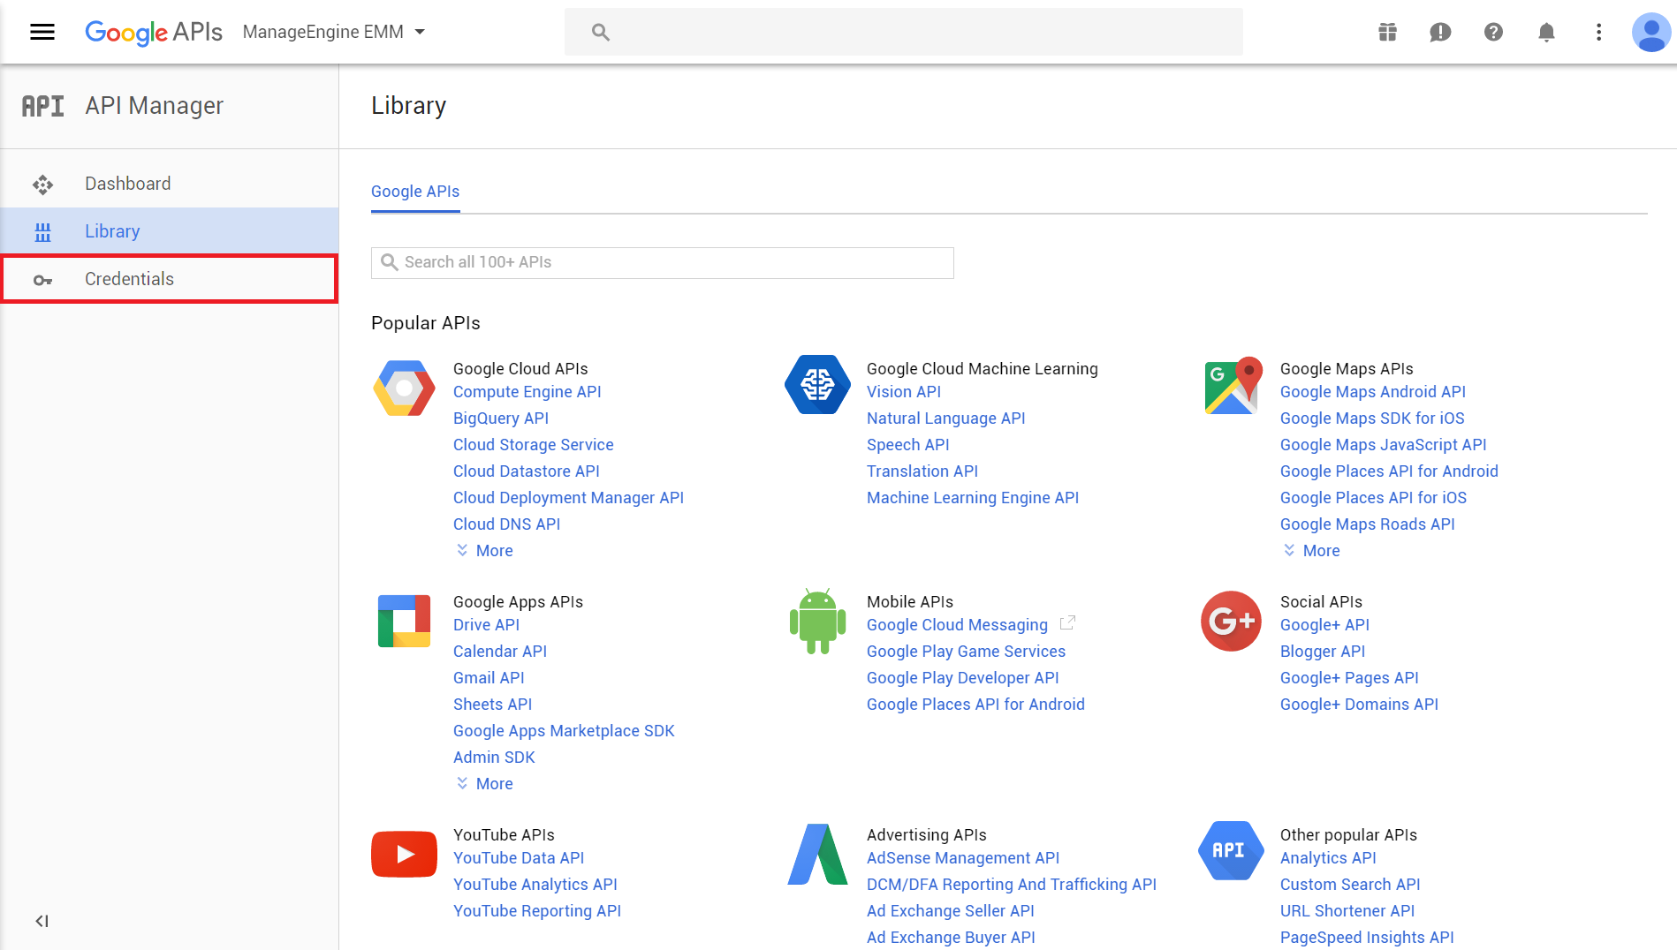Viewport: 1677px width, 950px height.
Task: Click the Google Cloud APIs hexagon icon
Action: coord(404,388)
